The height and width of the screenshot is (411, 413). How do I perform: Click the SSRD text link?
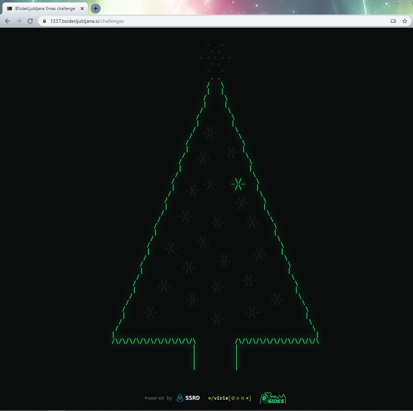click(x=193, y=398)
